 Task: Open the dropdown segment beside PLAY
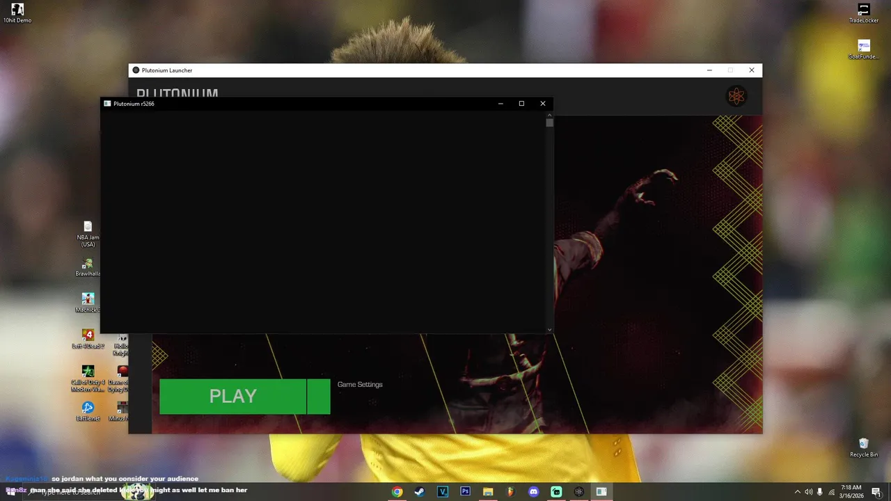pos(319,397)
